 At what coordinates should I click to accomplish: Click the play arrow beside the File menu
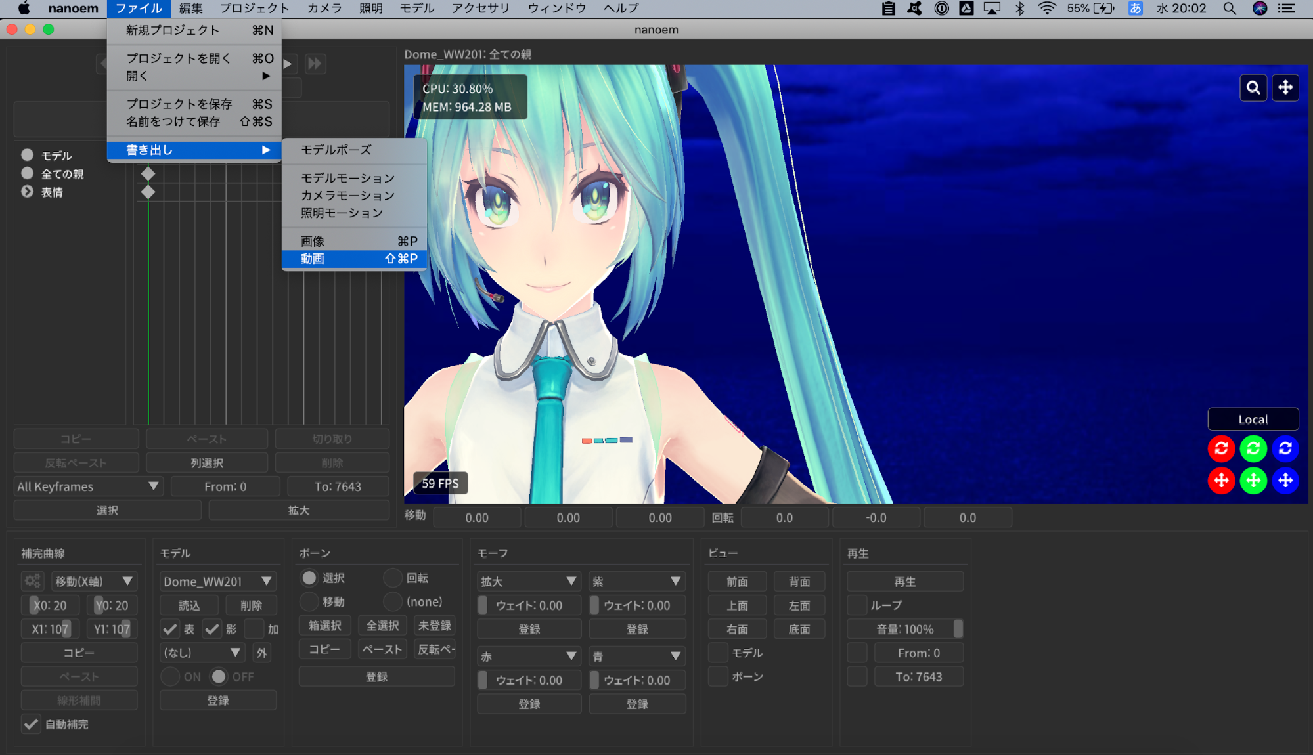(288, 64)
